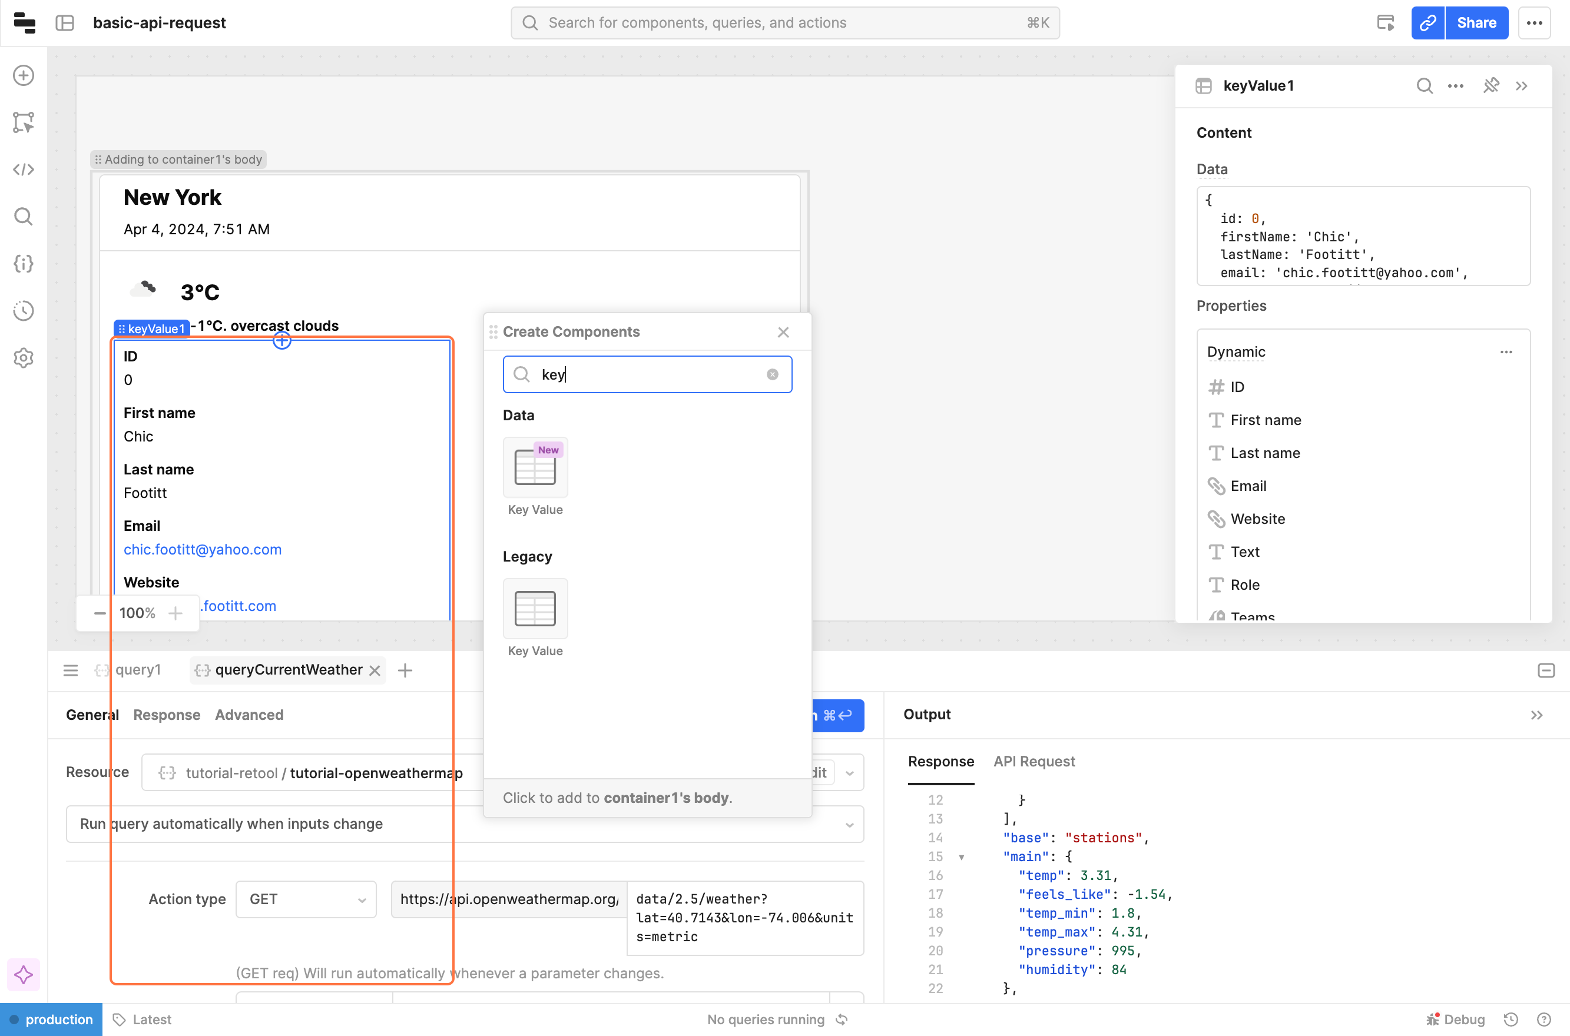
Task: Click the AI sparkle icon at bottom left
Action: click(x=24, y=975)
